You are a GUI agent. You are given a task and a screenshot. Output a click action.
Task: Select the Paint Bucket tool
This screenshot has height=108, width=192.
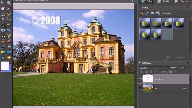pyautogui.click(x=9, y=47)
